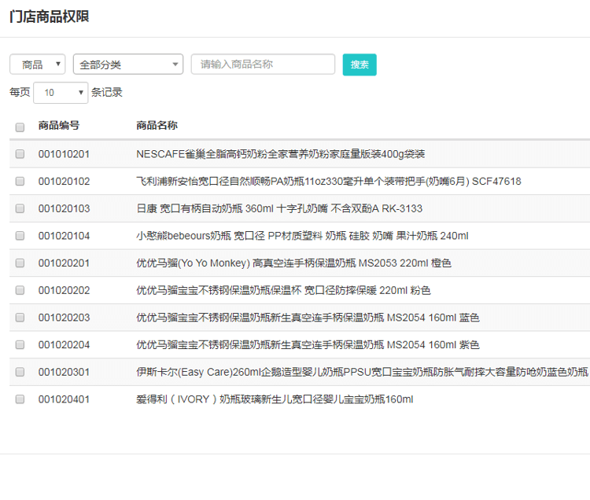Select the checkbox for 001020204
This screenshot has width=590, height=500.
click(x=20, y=345)
